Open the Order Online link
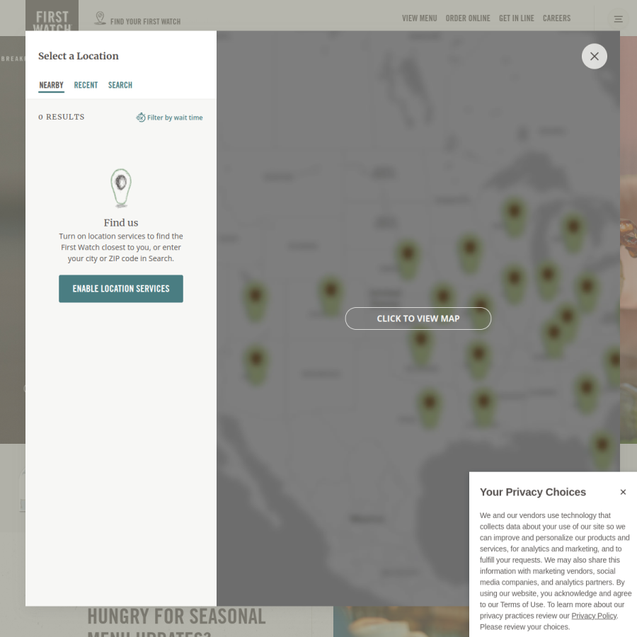This screenshot has width=637, height=637. click(x=468, y=18)
